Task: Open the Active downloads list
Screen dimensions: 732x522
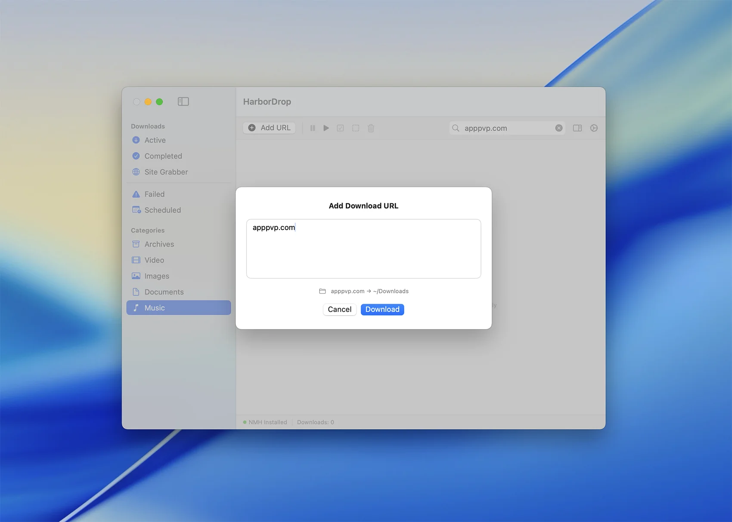Action: (155, 140)
